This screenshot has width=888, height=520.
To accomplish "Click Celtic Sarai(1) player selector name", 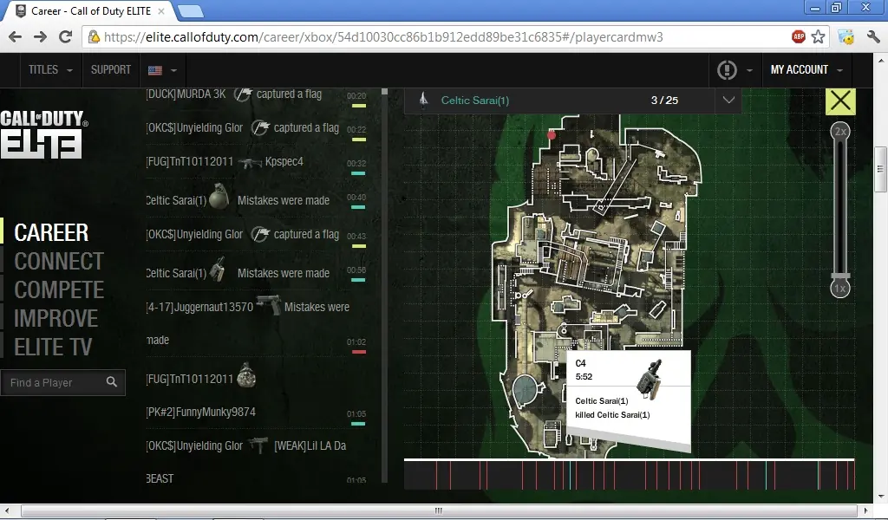I will (x=475, y=101).
